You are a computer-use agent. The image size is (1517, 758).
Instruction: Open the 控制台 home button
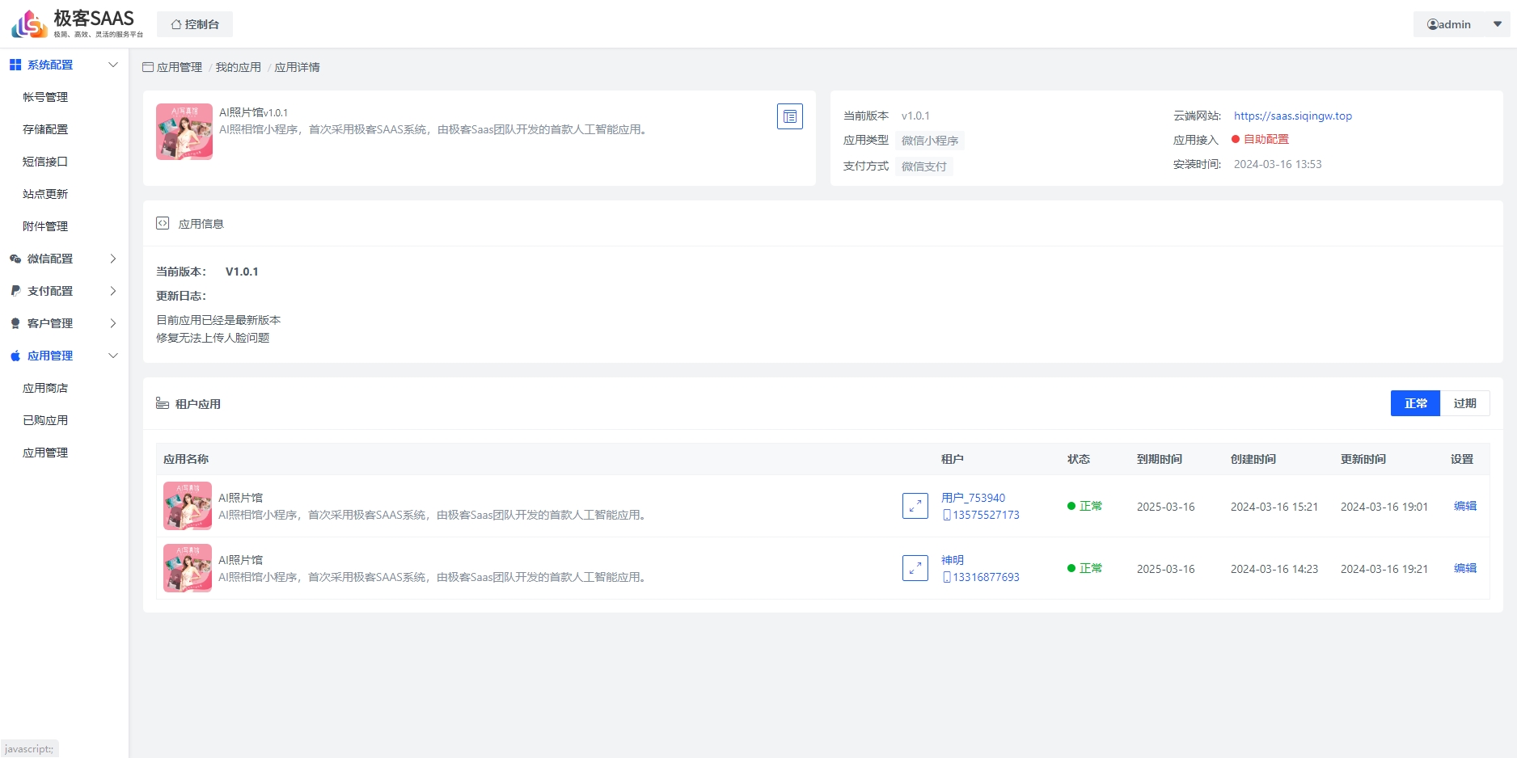[x=195, y=24]
